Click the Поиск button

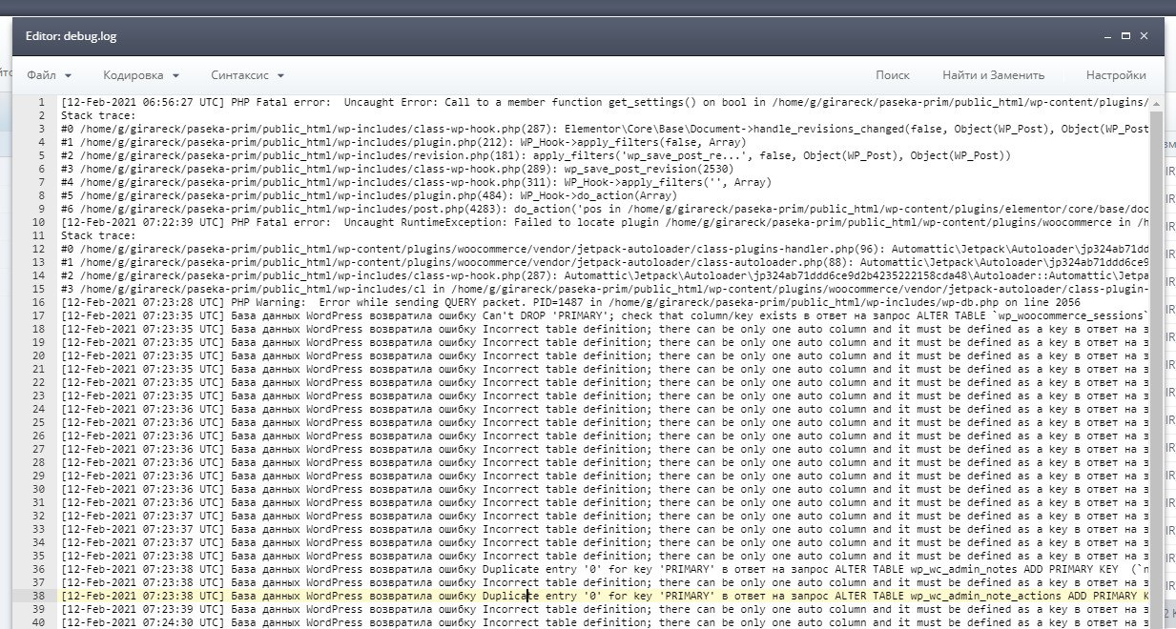(892, 75)
